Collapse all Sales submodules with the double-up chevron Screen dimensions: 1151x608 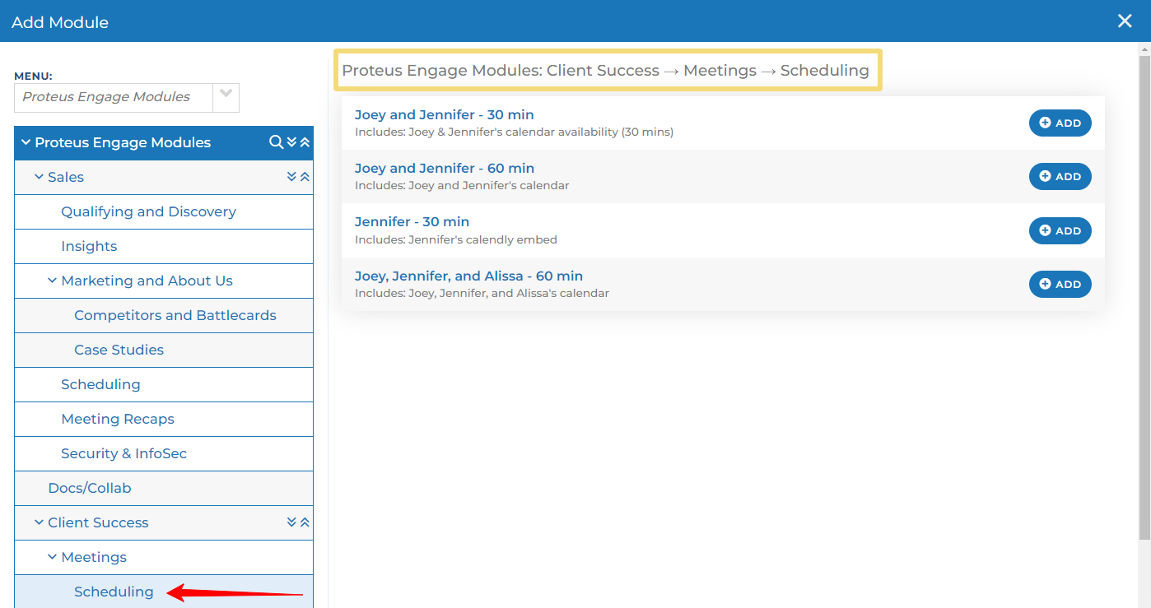coord(305,177)
